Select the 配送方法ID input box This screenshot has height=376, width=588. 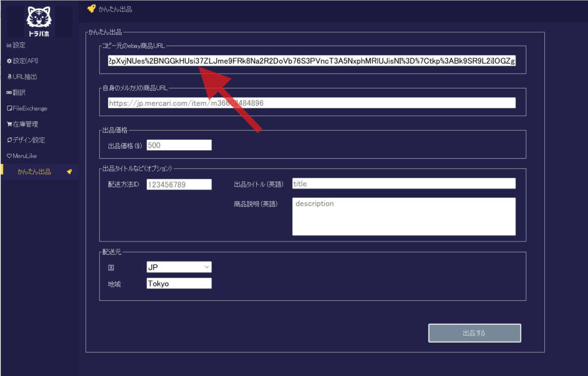(179, 184)
